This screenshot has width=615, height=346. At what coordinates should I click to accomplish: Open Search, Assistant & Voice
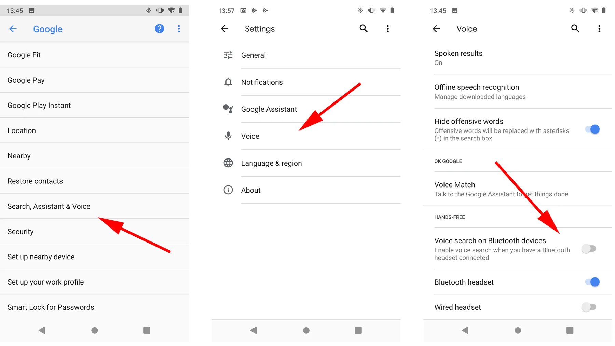point(94,206)
